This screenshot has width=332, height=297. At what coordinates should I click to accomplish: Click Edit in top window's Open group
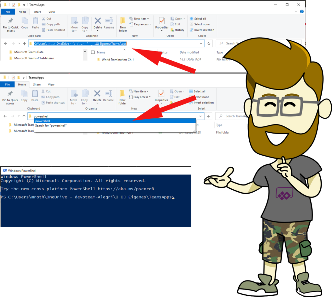[175, 24]
